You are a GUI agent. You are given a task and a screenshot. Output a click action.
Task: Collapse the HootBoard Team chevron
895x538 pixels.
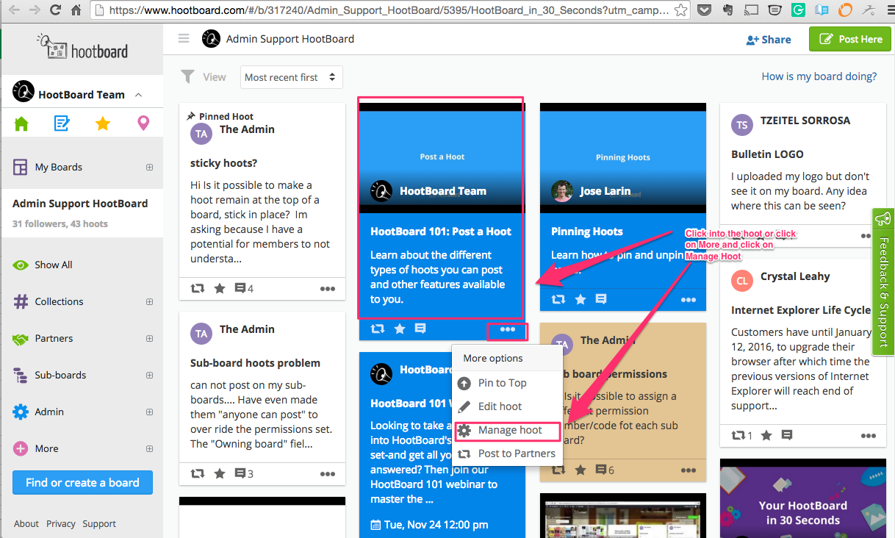(138, 95)
